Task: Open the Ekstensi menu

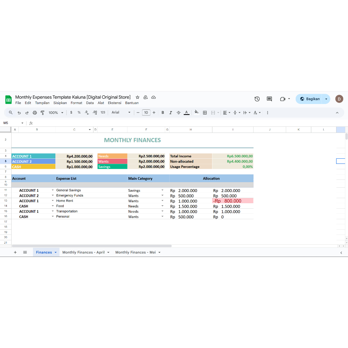Action: click(115, 103)
